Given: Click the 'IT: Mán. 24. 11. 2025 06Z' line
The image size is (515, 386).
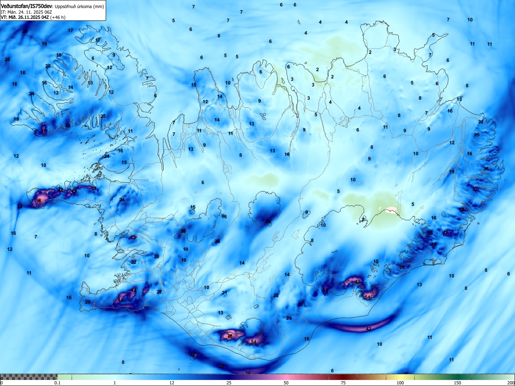Looking at the screenshot, I should coord(26,12).
